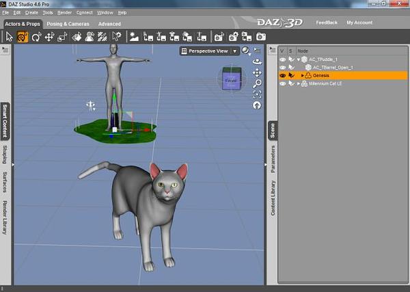Click the pose-figure preset toolbar icon

161,37
